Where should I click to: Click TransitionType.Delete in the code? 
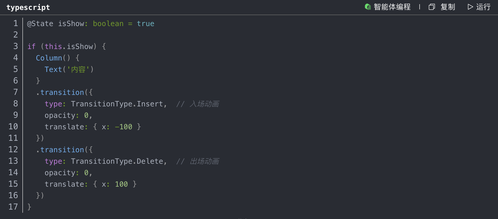117,161
